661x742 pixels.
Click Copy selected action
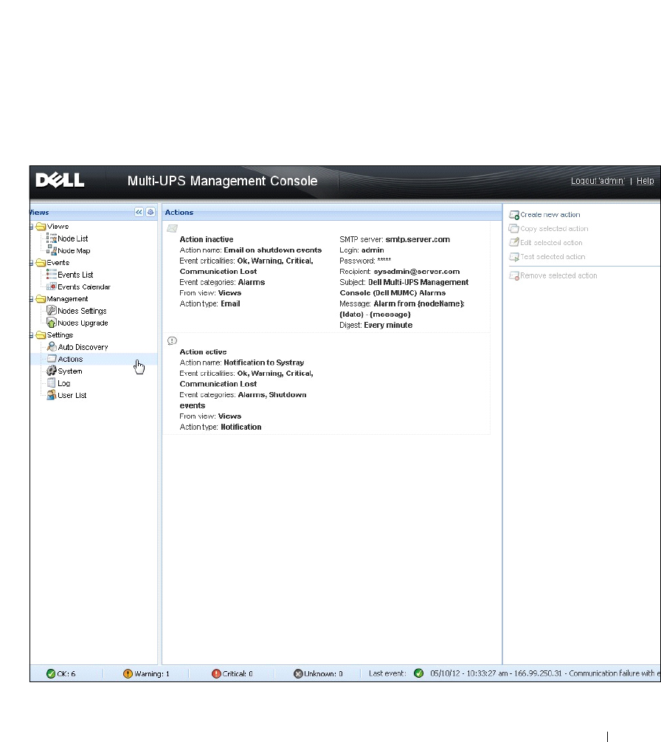[x=554, y=229]
